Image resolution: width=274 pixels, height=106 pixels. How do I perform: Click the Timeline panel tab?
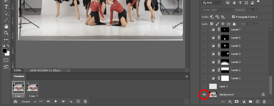tap(19, 76)
